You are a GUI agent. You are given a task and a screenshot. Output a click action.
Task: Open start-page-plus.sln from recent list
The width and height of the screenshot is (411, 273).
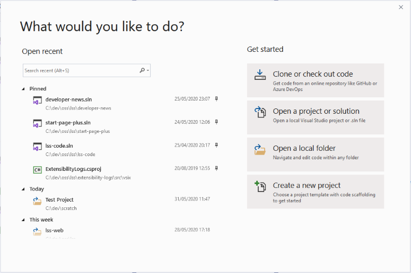(68, 123)
